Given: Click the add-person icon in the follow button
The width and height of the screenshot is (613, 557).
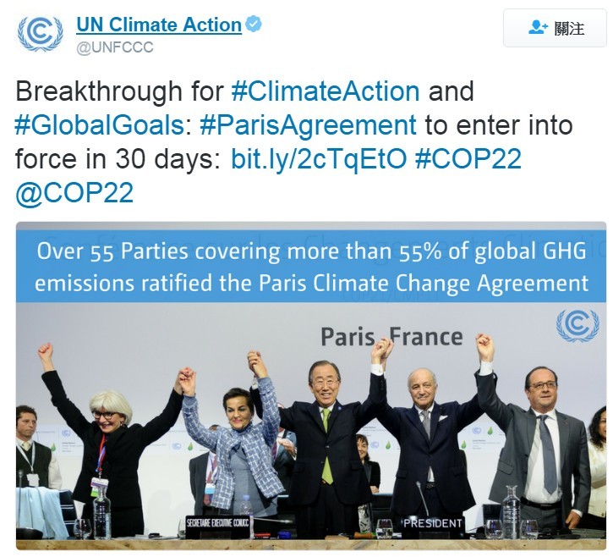Looking at the screenshot, I should point(538,28).
